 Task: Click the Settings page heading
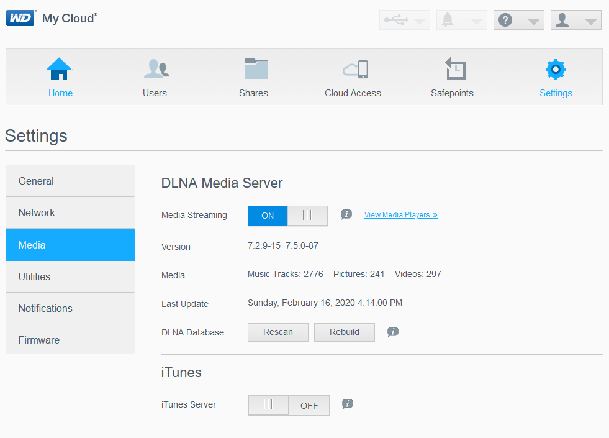pos(36,136)
